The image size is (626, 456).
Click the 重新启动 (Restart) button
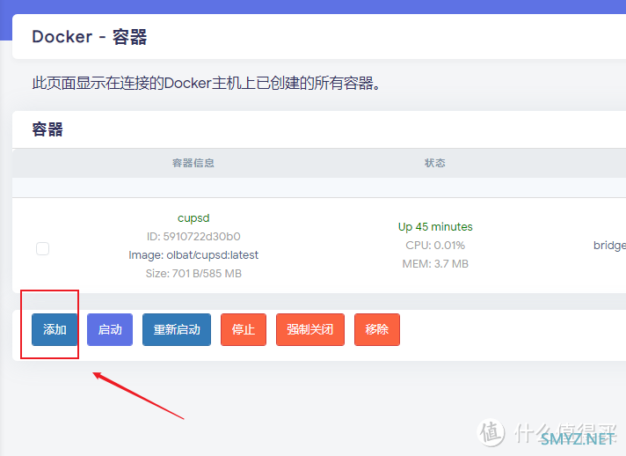[177, 330]
